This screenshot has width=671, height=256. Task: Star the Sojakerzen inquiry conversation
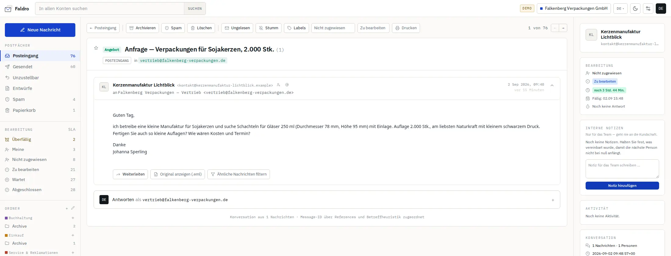[x=96, y=48]
